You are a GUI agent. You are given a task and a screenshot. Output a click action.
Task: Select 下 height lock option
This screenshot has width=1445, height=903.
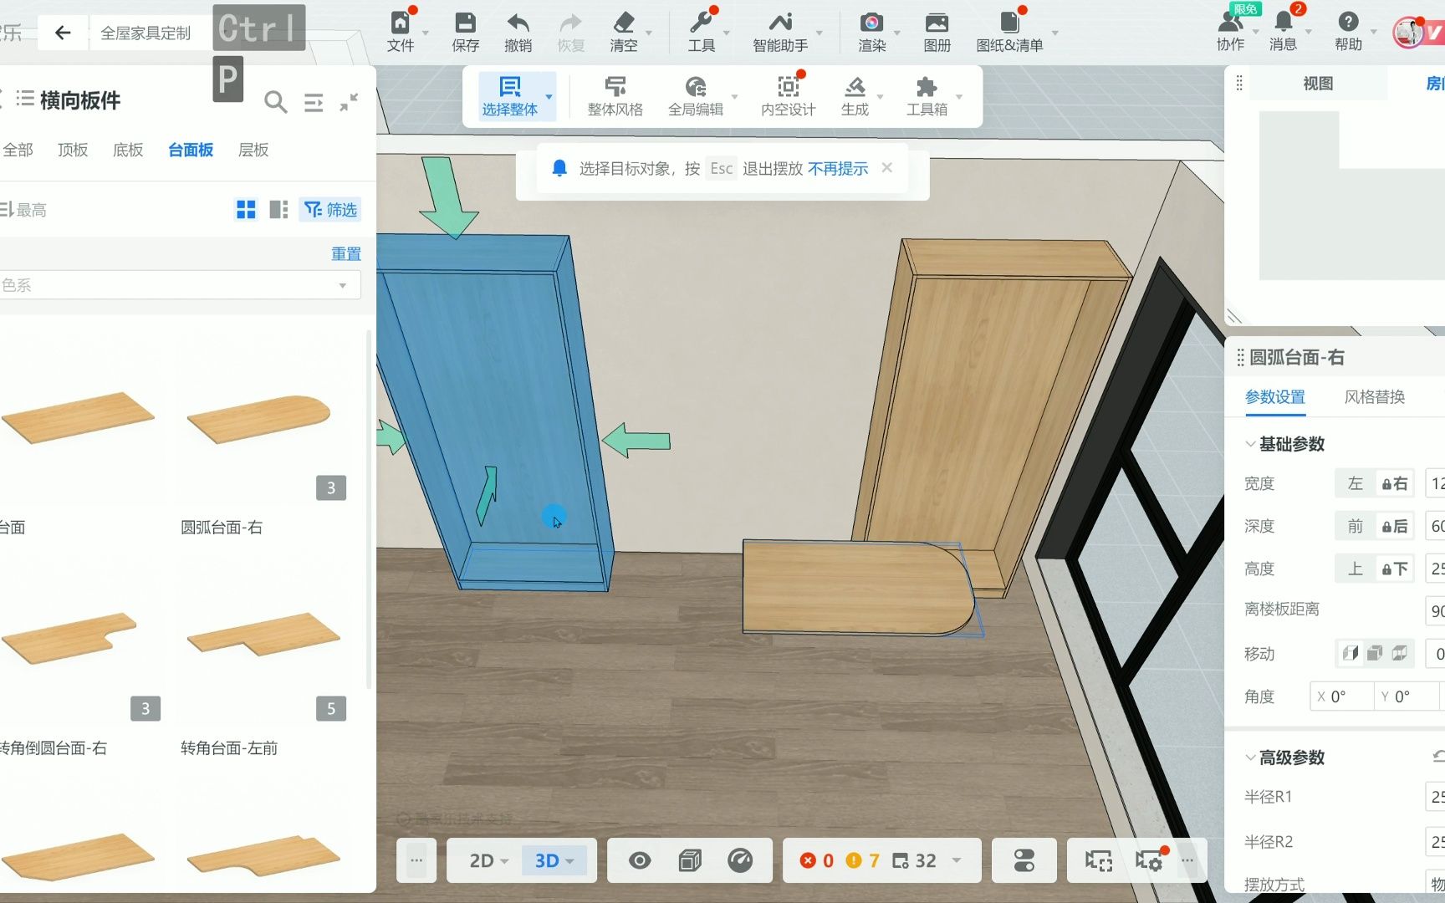[x=1394, y=569]
